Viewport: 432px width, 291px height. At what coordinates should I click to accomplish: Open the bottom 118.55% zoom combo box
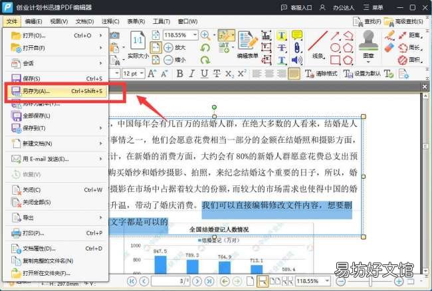(x=313, y=281)
